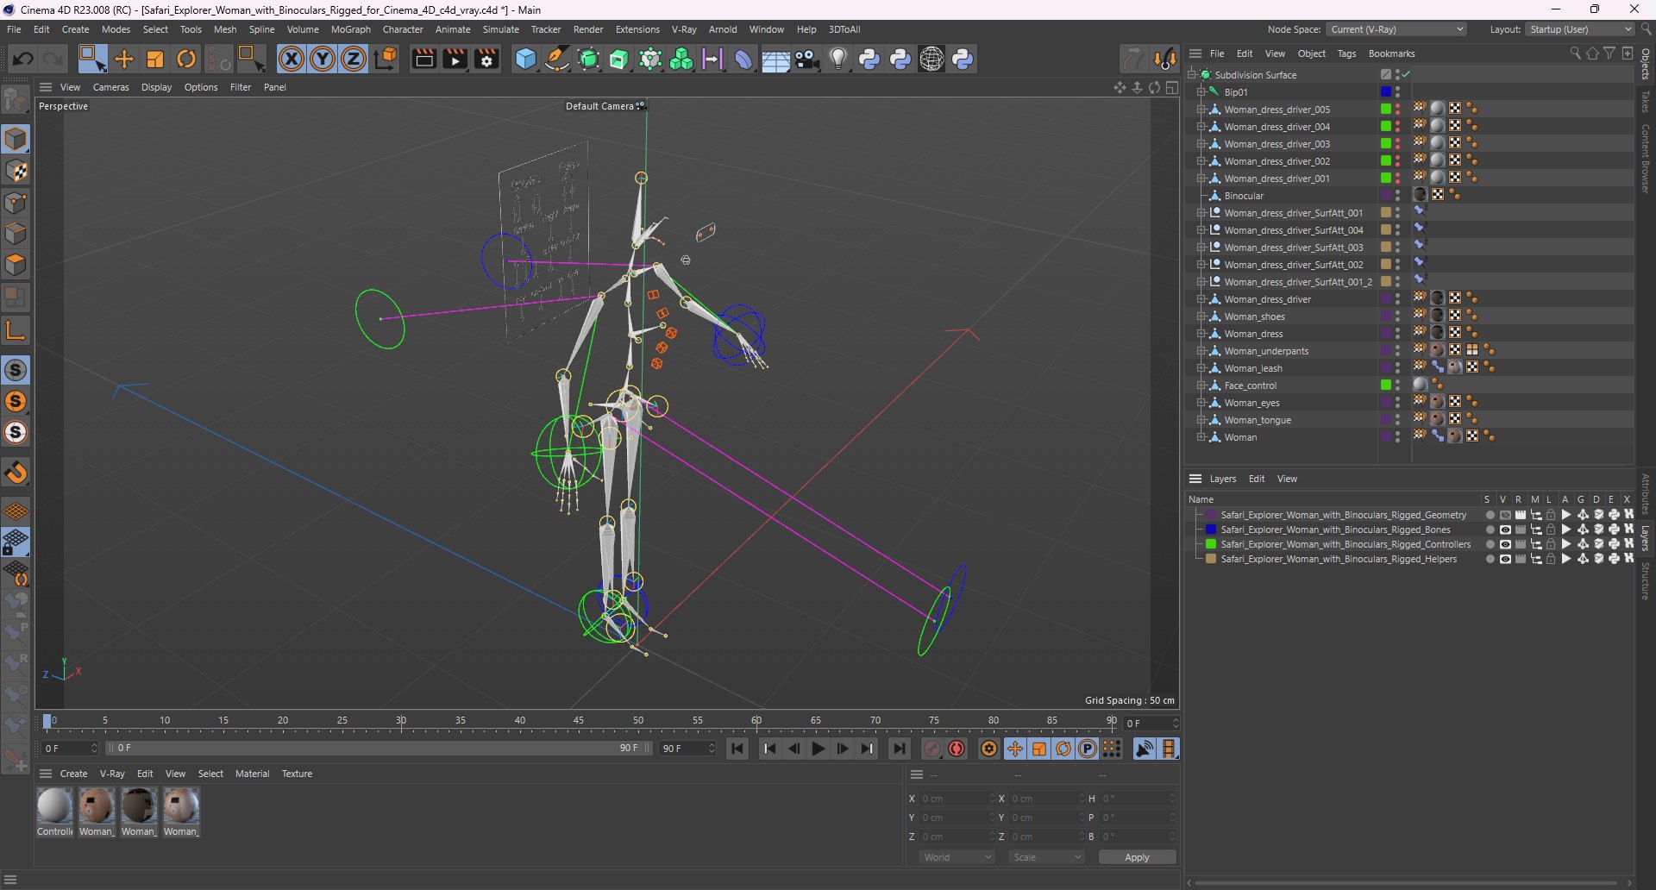The width and height of the screenshot is (1656, 890).
Task: Click the Spline Pen tool icon
Action: pyautogui.click(x=557, y=59)
